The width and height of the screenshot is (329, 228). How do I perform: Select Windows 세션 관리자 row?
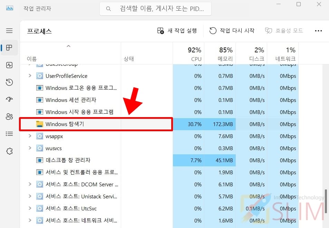click(159, 100)
